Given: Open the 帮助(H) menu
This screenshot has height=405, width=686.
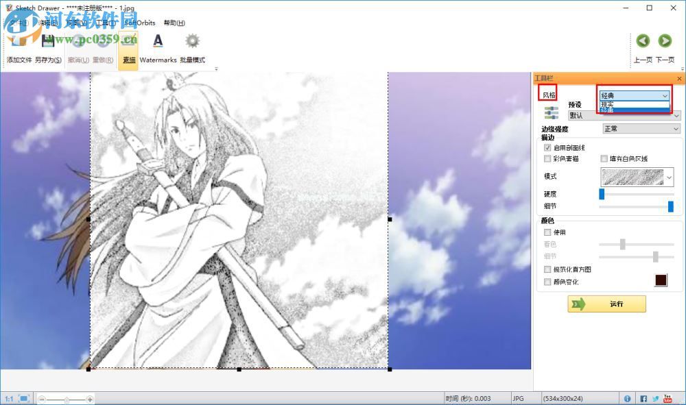Looking at the screenshot, I should pos(174,23).
